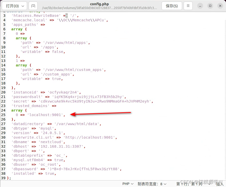The height and width of the screenshot is (187, 226).
Task: Click the 'localhost:9001' trusted domain value
Action: click(45, 115)
